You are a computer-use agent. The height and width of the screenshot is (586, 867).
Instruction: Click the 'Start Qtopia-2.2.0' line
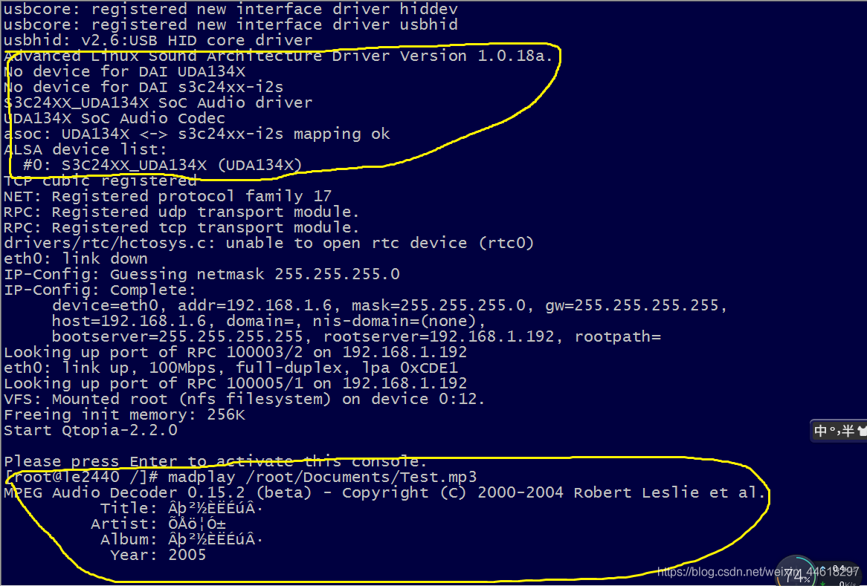(x=91, y=430)
